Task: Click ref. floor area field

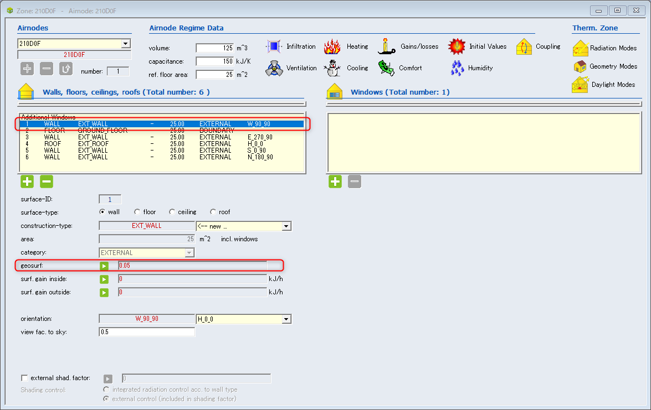Action: click(215, 75)
